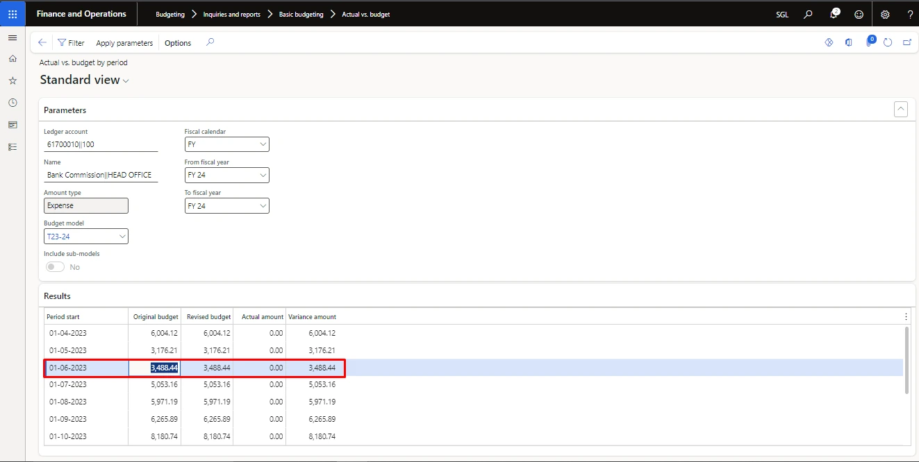
Task: Click the Power Apps diamond icon
Action: point(829,42)
